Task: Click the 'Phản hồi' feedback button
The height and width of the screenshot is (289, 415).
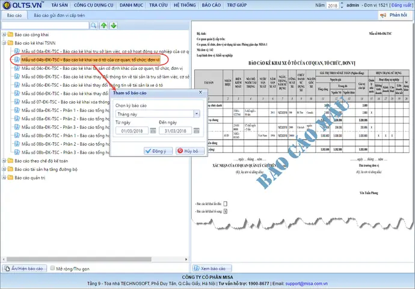Action: (x=398, y=14)
